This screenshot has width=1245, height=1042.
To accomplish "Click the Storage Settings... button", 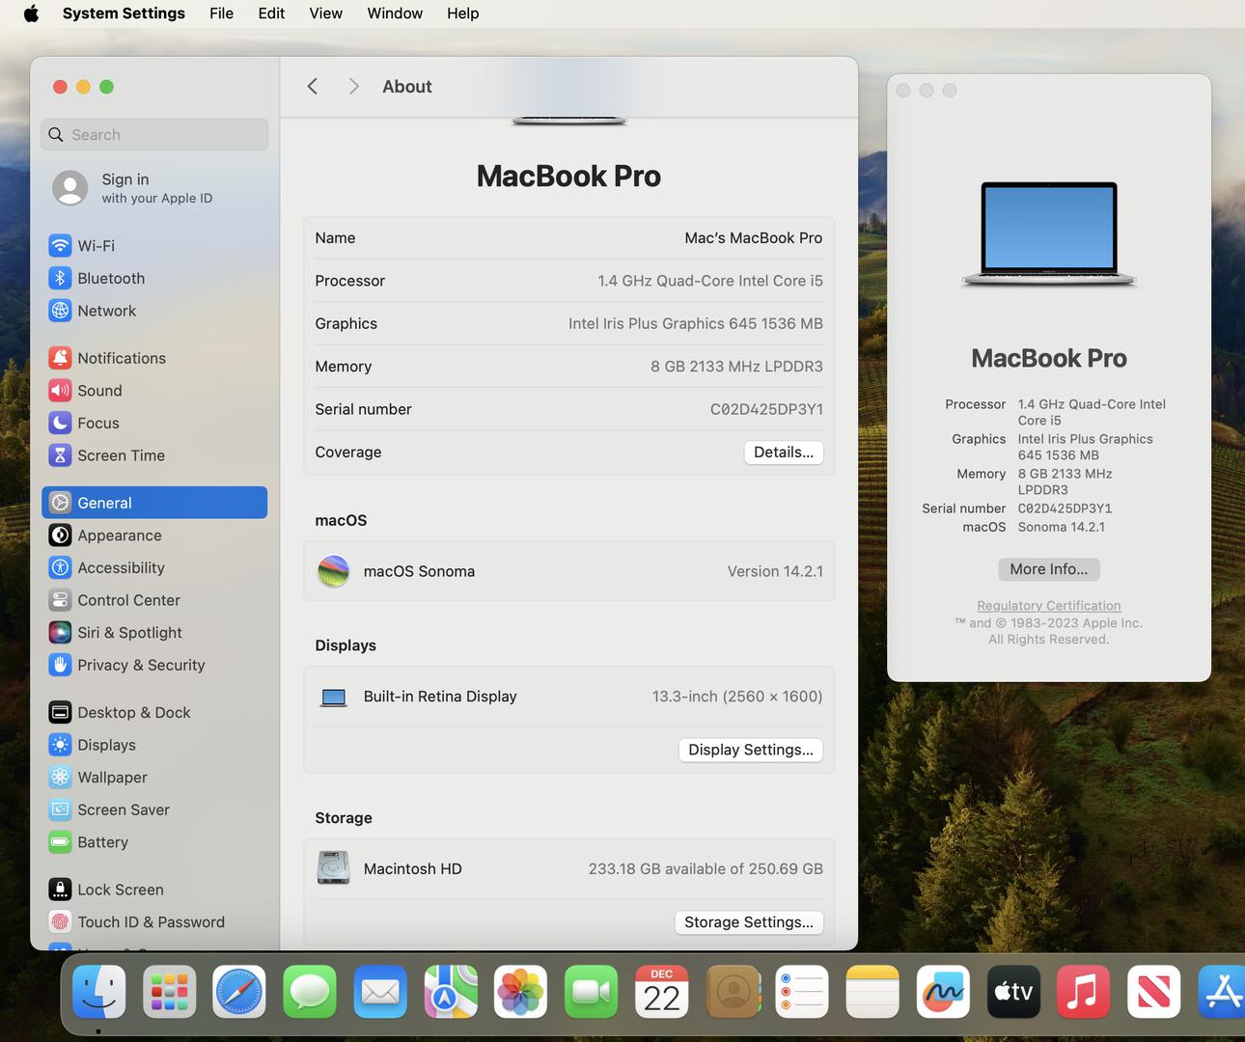I will (749, 922).
